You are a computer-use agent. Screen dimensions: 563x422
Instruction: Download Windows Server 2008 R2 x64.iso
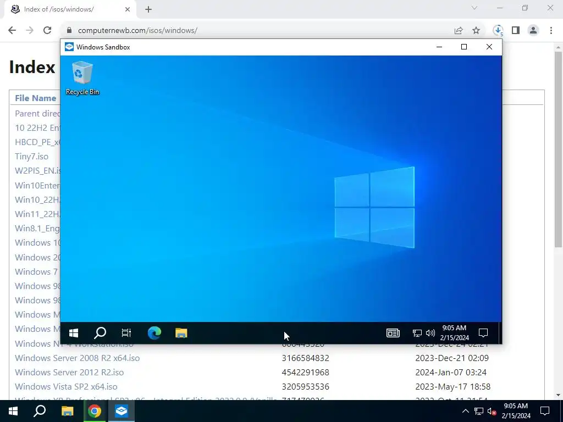(x=77, y=358)
